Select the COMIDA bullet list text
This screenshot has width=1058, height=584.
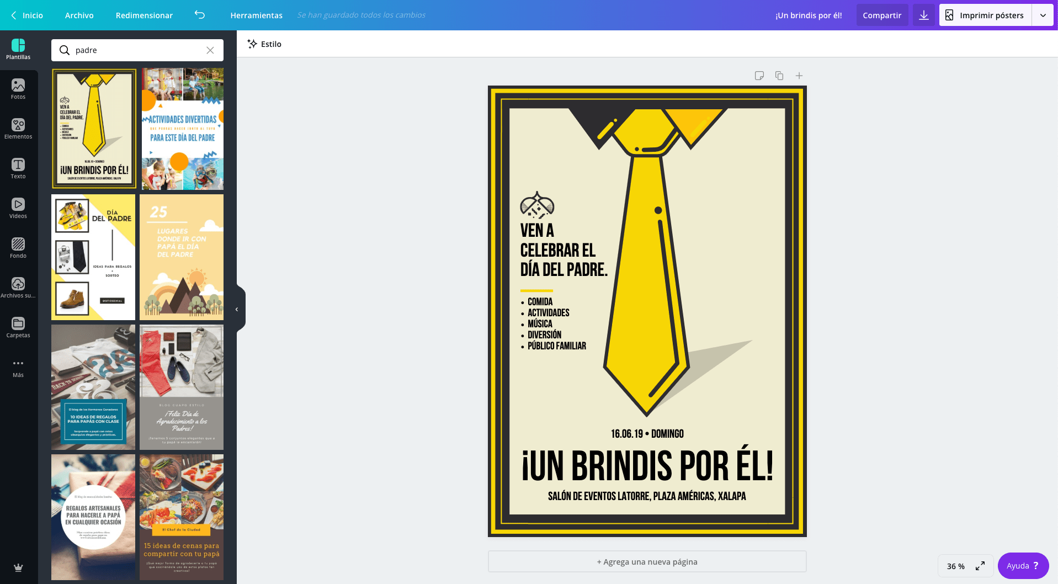[554, 324]
